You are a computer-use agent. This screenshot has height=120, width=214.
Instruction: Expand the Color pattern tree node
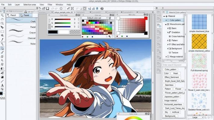(166, 20)
